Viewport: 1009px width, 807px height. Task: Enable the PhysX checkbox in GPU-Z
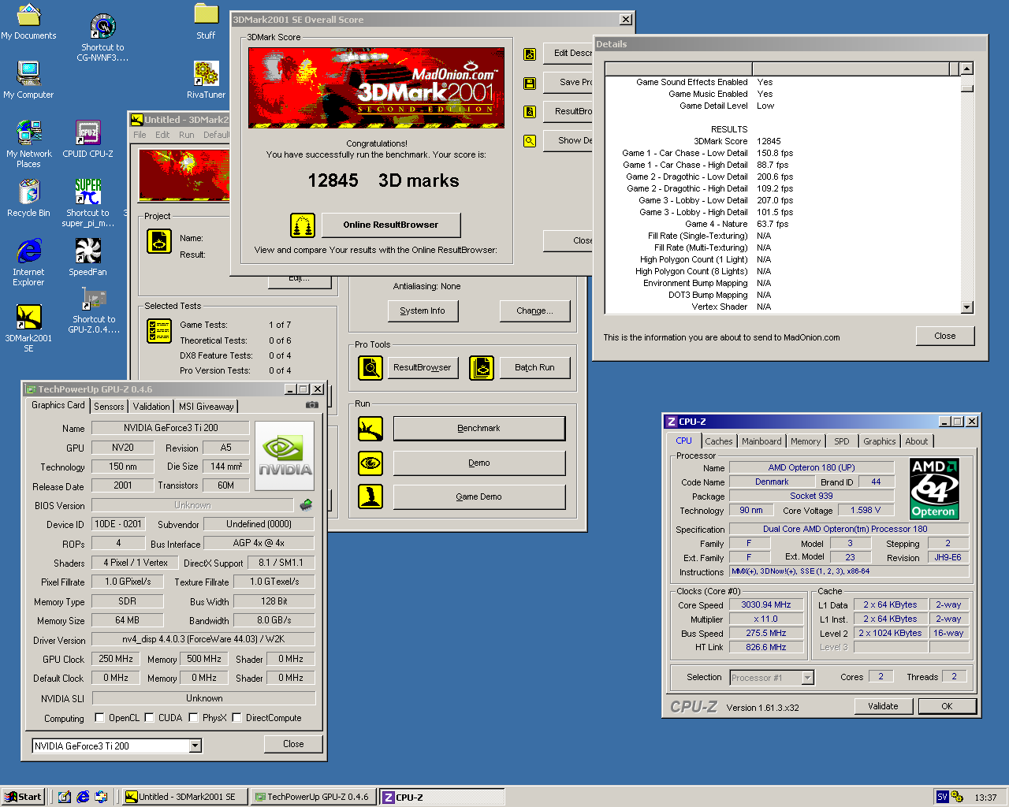pyautogui.click(x=193, y=717)
